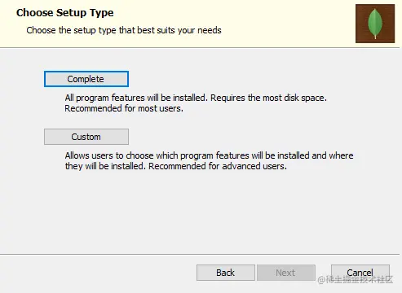
Task: Click the "Recommended for advanced users." text
Action: click(x=218, y=166)
